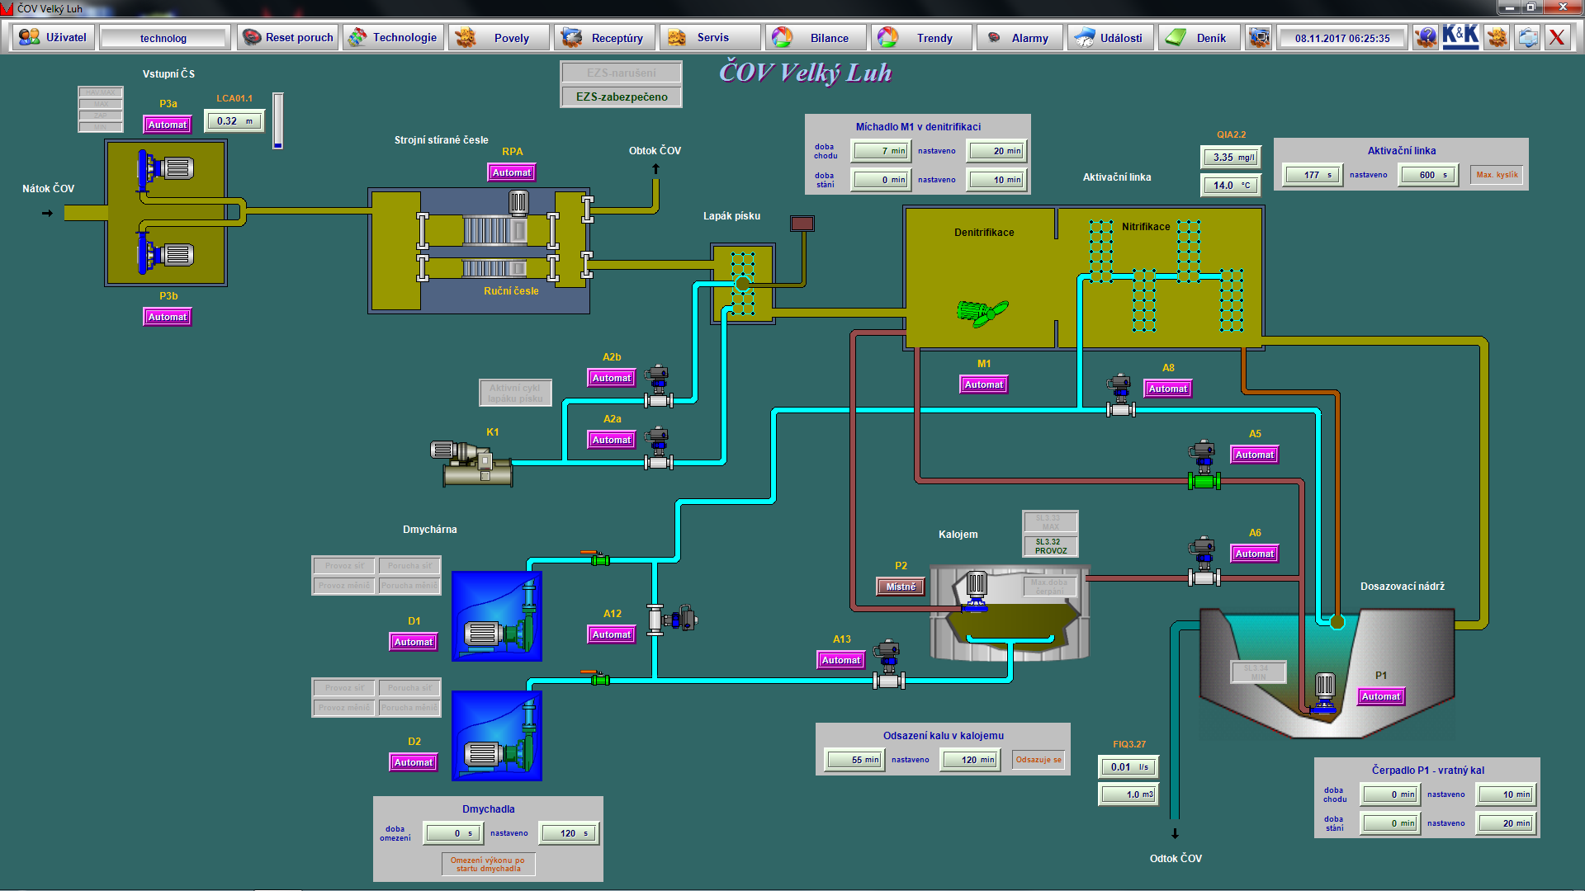Open the Technologie menu

tap(393, 38)
